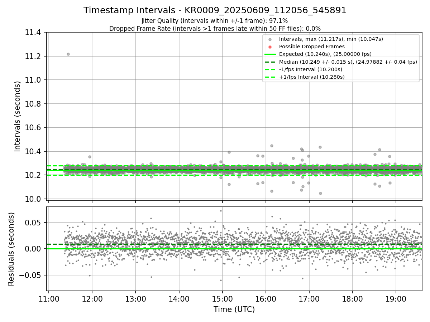Image resolution: width=430 pixels, height=322 pixels.
Task: Click legend entry 'Expected (10.240s), (25.00000 fps)'
Action: pos(325,54)
